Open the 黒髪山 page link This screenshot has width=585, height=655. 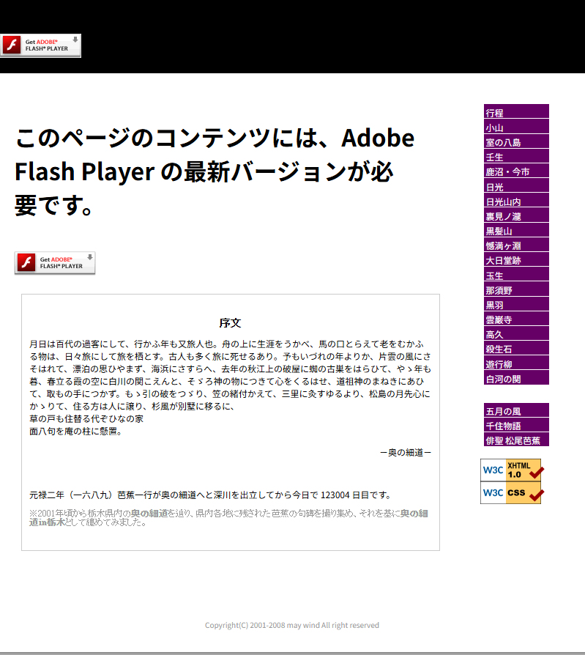[515, 231]
